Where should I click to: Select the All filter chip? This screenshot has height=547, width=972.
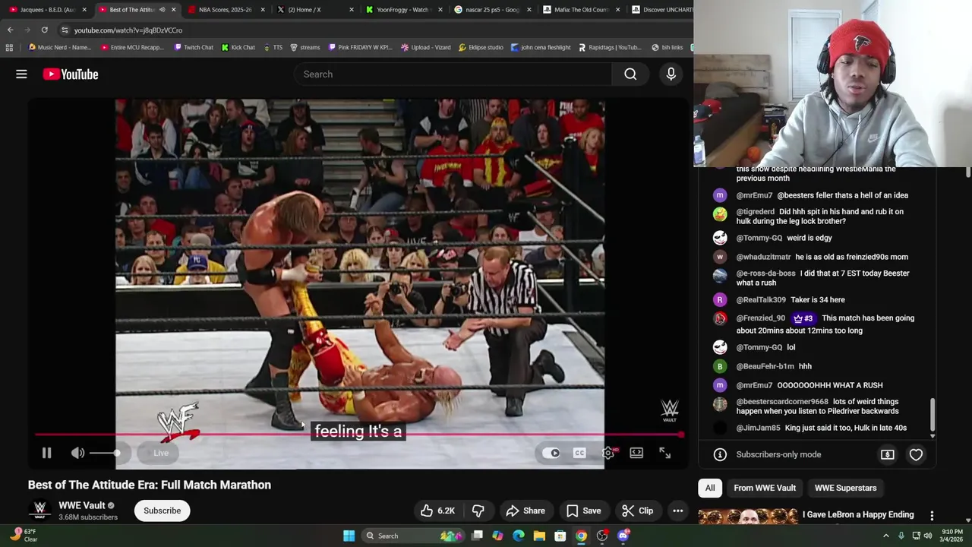coord(710,488)
